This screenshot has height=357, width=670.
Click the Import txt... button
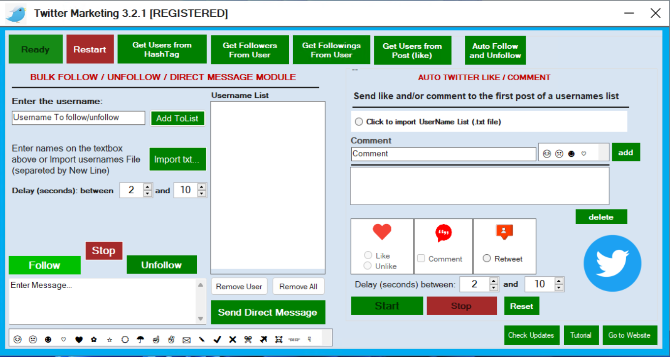point(177,159)
